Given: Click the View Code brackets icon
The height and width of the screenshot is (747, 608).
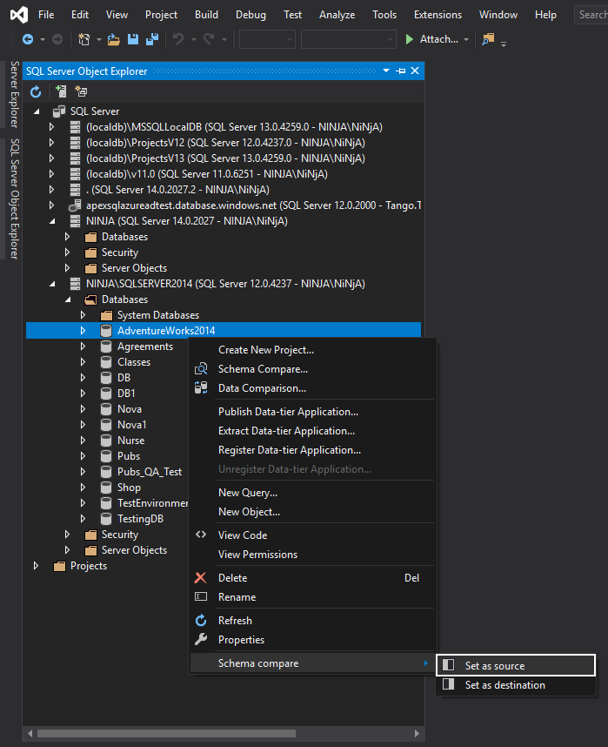Looking at the screenshot, I should [201, 535].
